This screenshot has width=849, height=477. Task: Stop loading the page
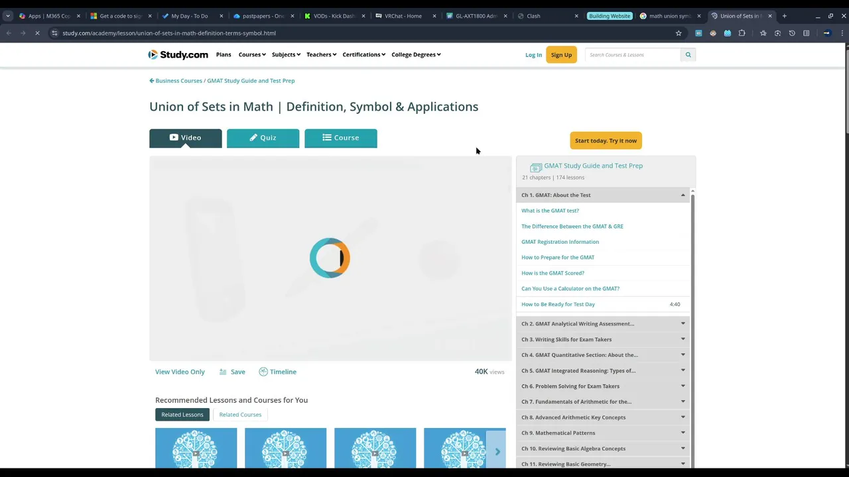pos(37,33)
